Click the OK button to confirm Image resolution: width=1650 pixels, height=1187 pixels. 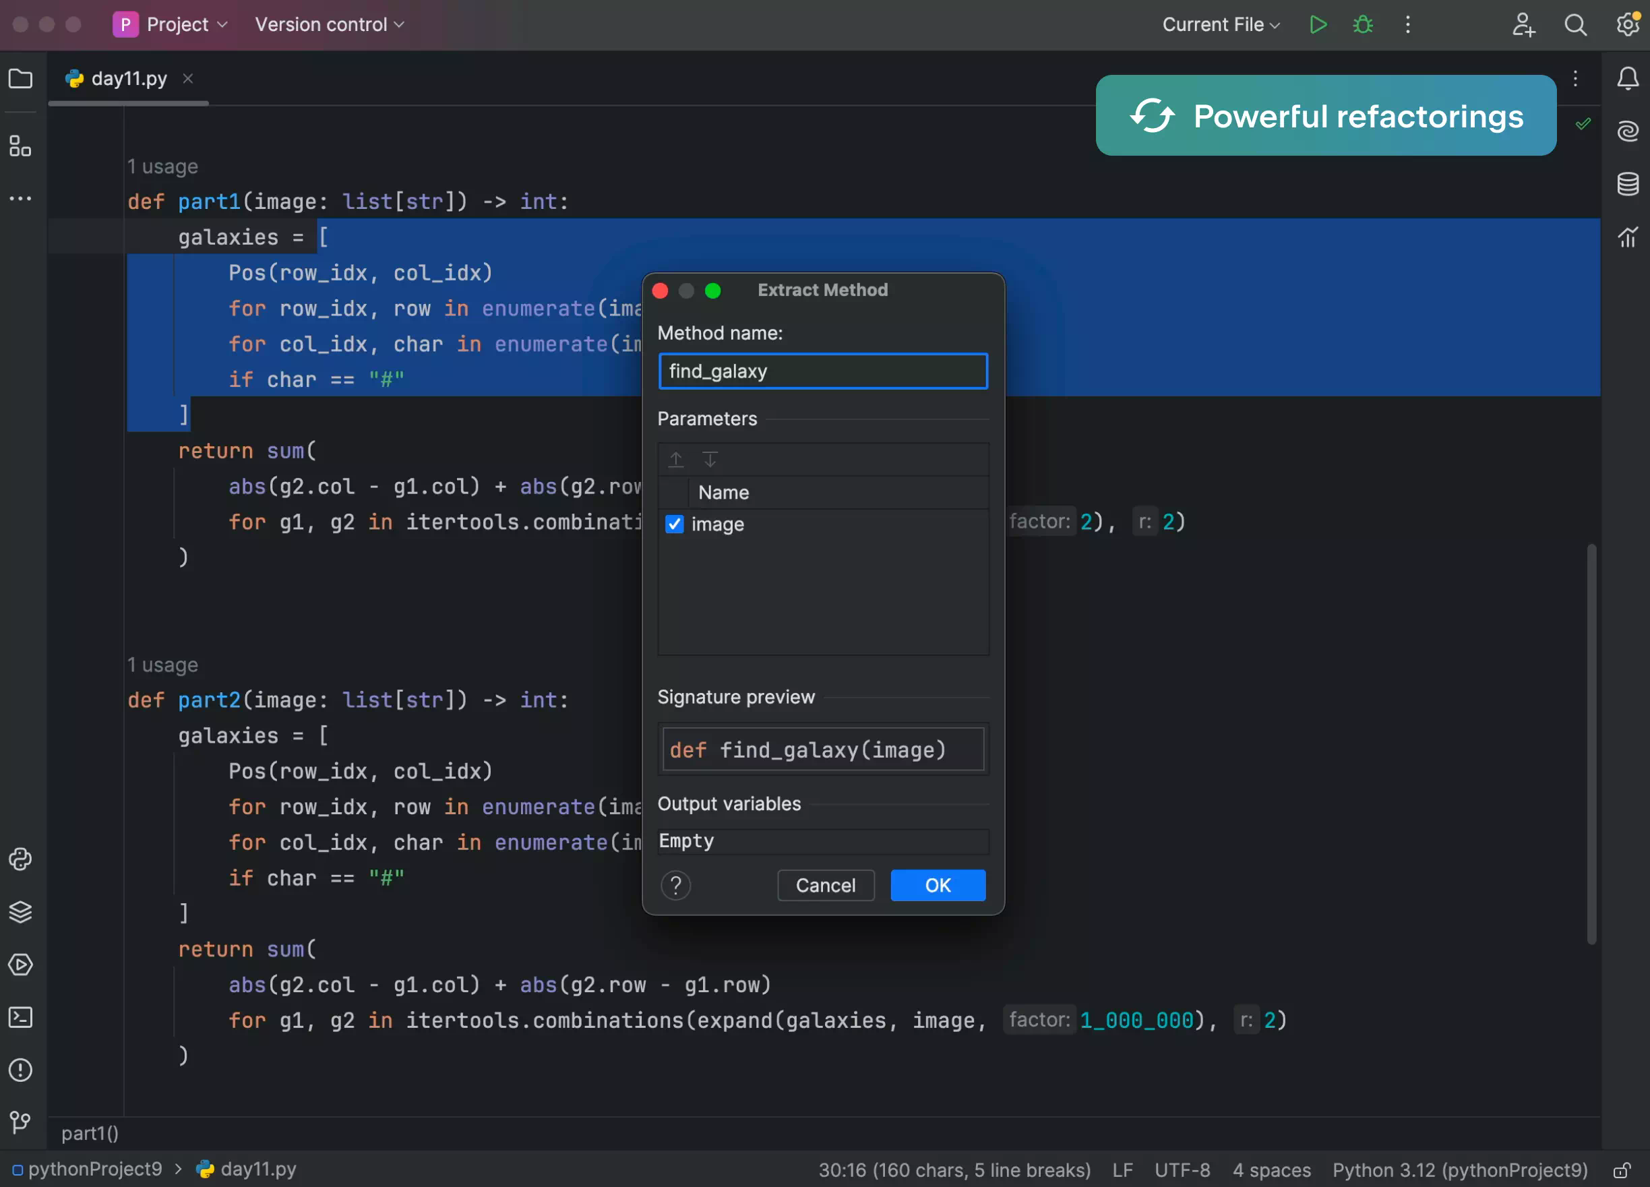[938, 885]
